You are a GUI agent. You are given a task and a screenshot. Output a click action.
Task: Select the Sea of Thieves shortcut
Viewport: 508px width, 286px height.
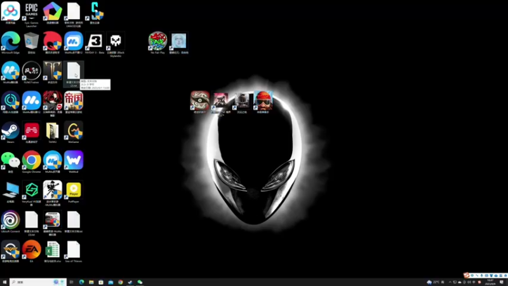click(74, 251)
